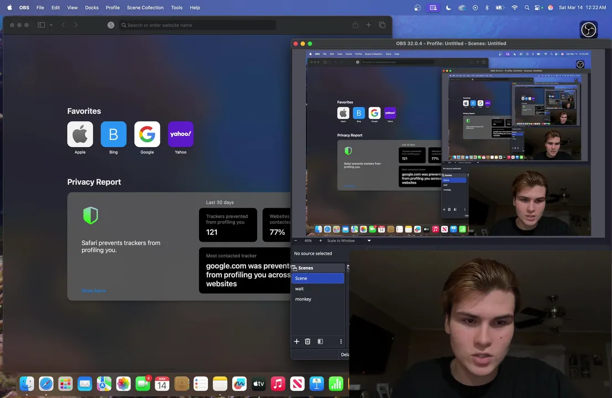Click the Most contacted tracker card

click(x=245, y=270)
